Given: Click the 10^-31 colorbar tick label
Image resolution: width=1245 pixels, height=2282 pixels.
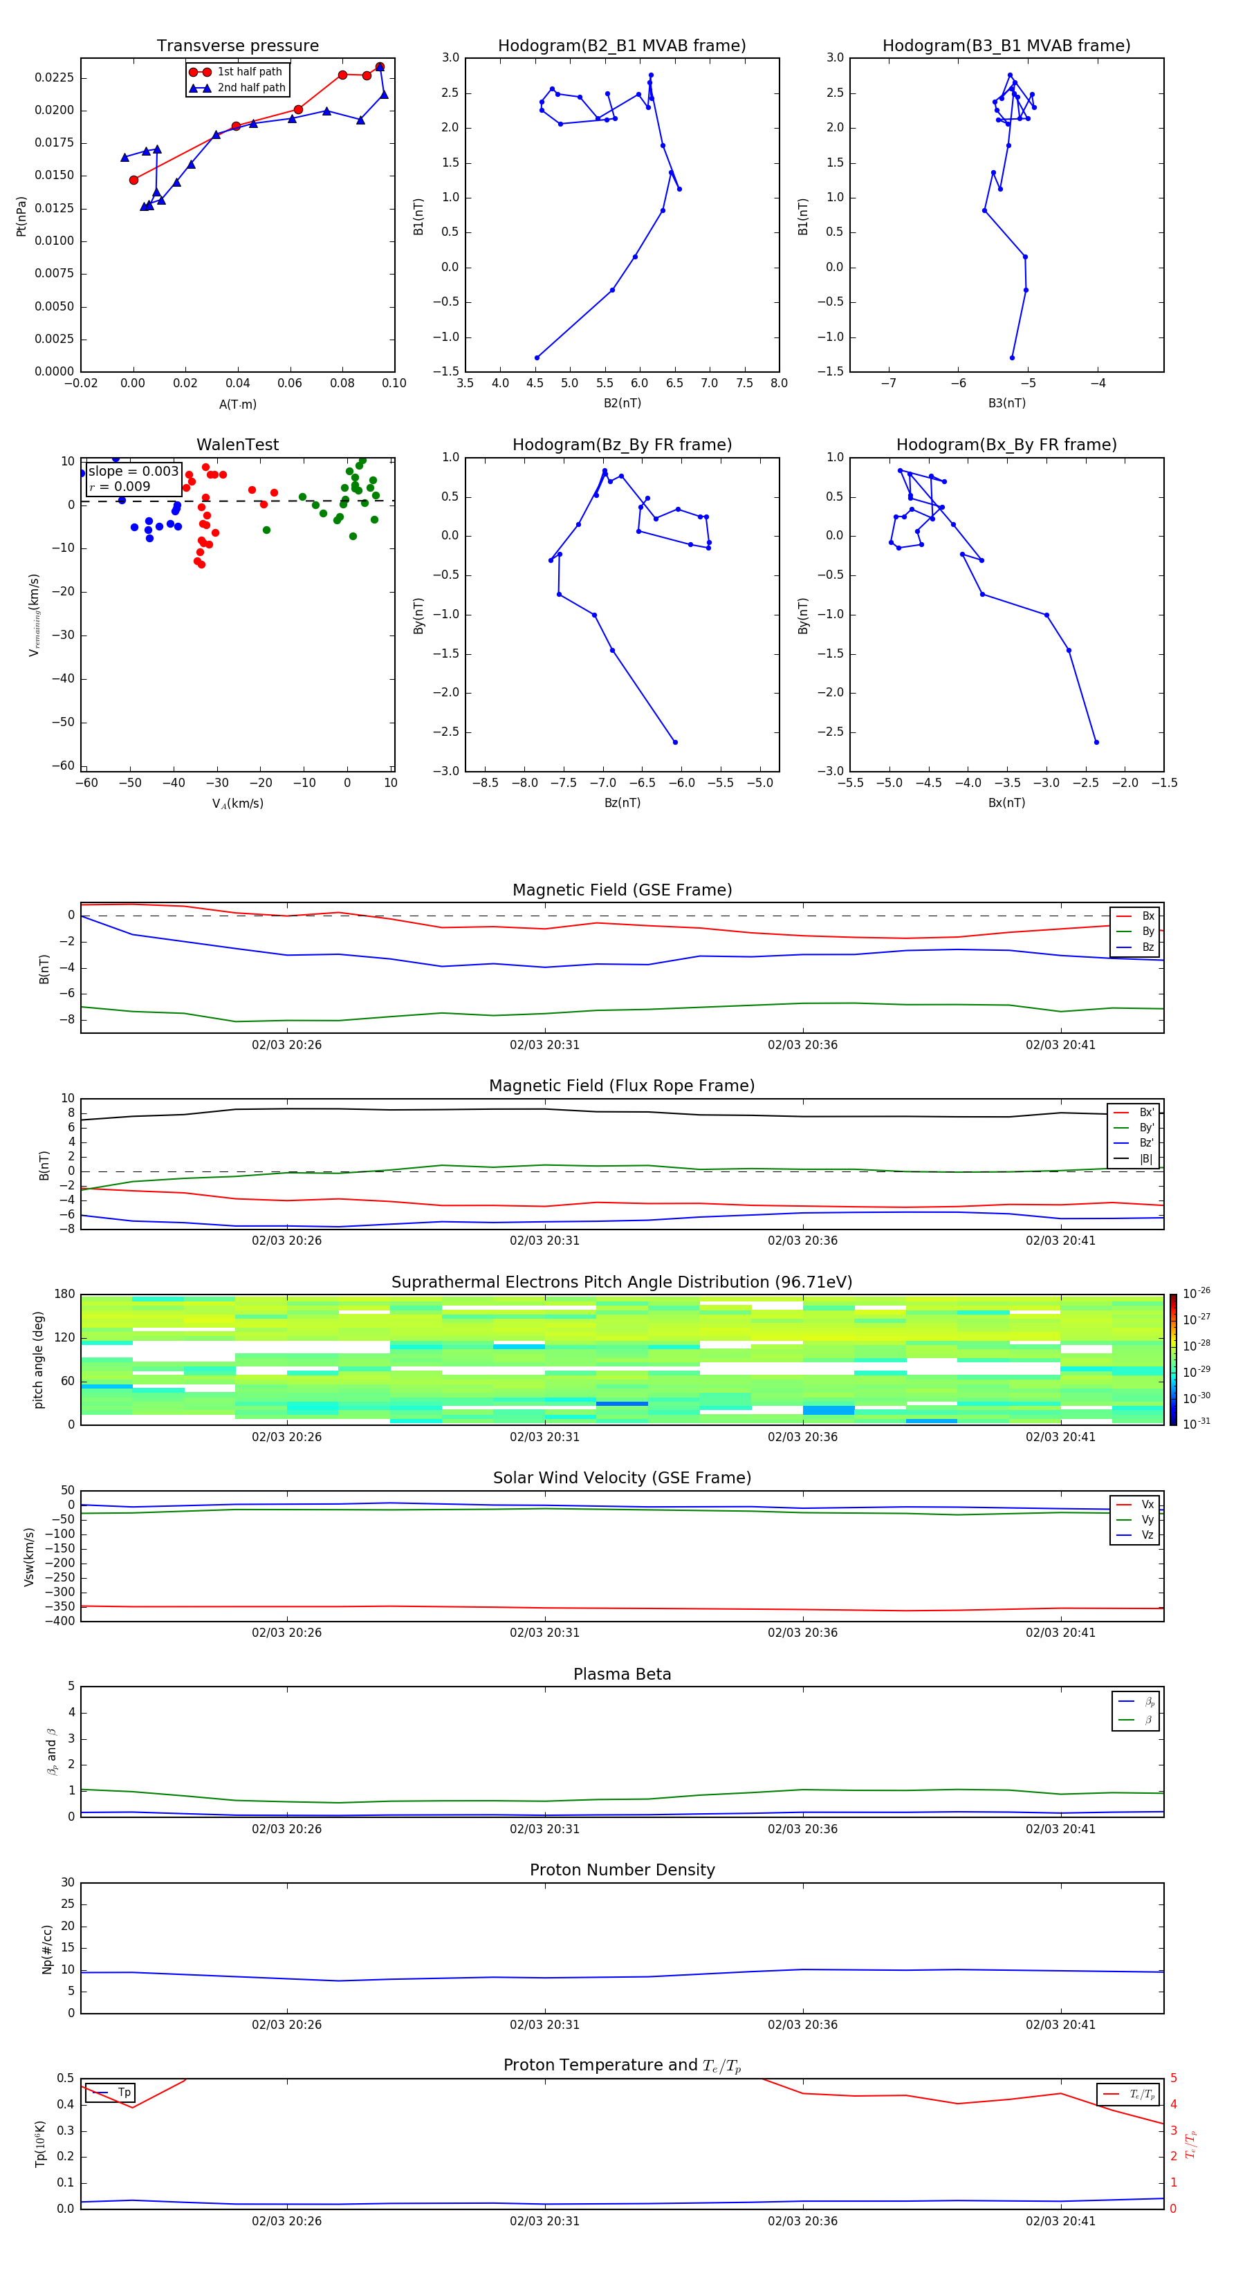Looking at the screenshot, I should click(x=1197, y=1424).
